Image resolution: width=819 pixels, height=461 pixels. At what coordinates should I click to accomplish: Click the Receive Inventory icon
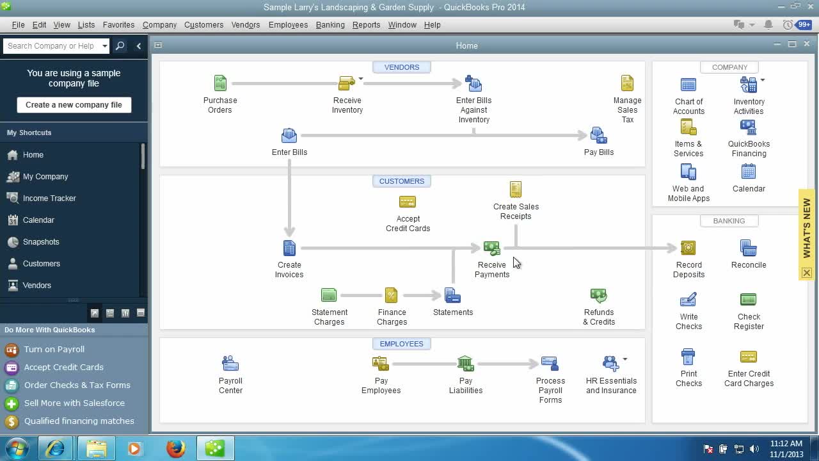pyautogui.click(x=347, y=83)
